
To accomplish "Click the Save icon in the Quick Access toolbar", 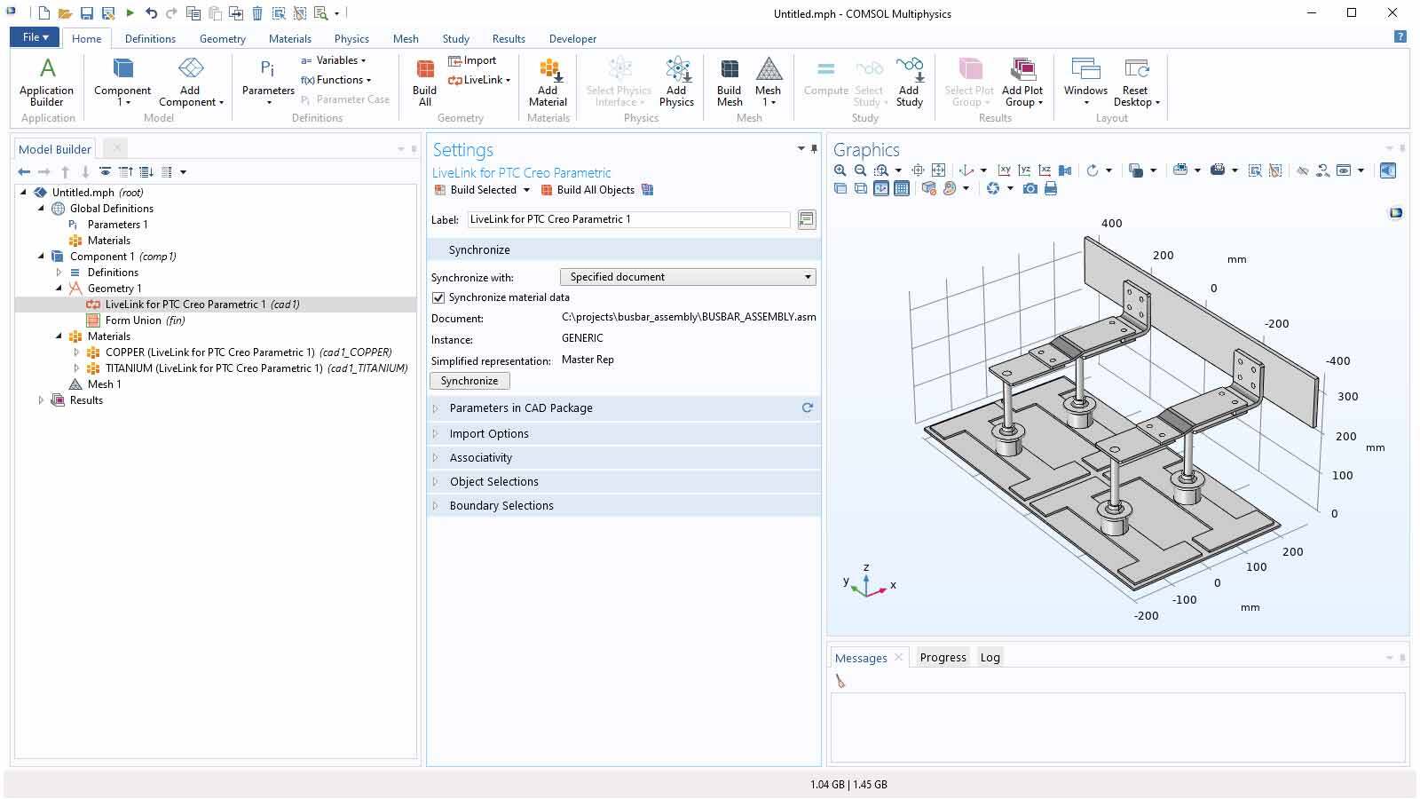I will click(87, 12).
